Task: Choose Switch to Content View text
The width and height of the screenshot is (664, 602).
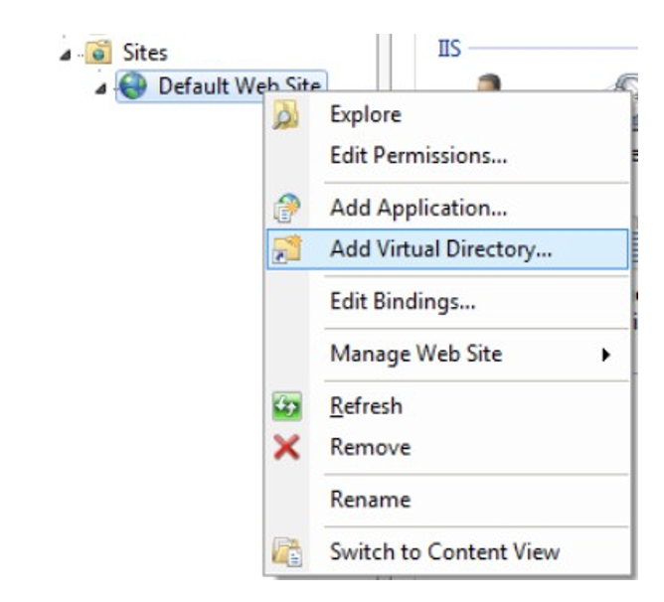Action: [444, 551]
